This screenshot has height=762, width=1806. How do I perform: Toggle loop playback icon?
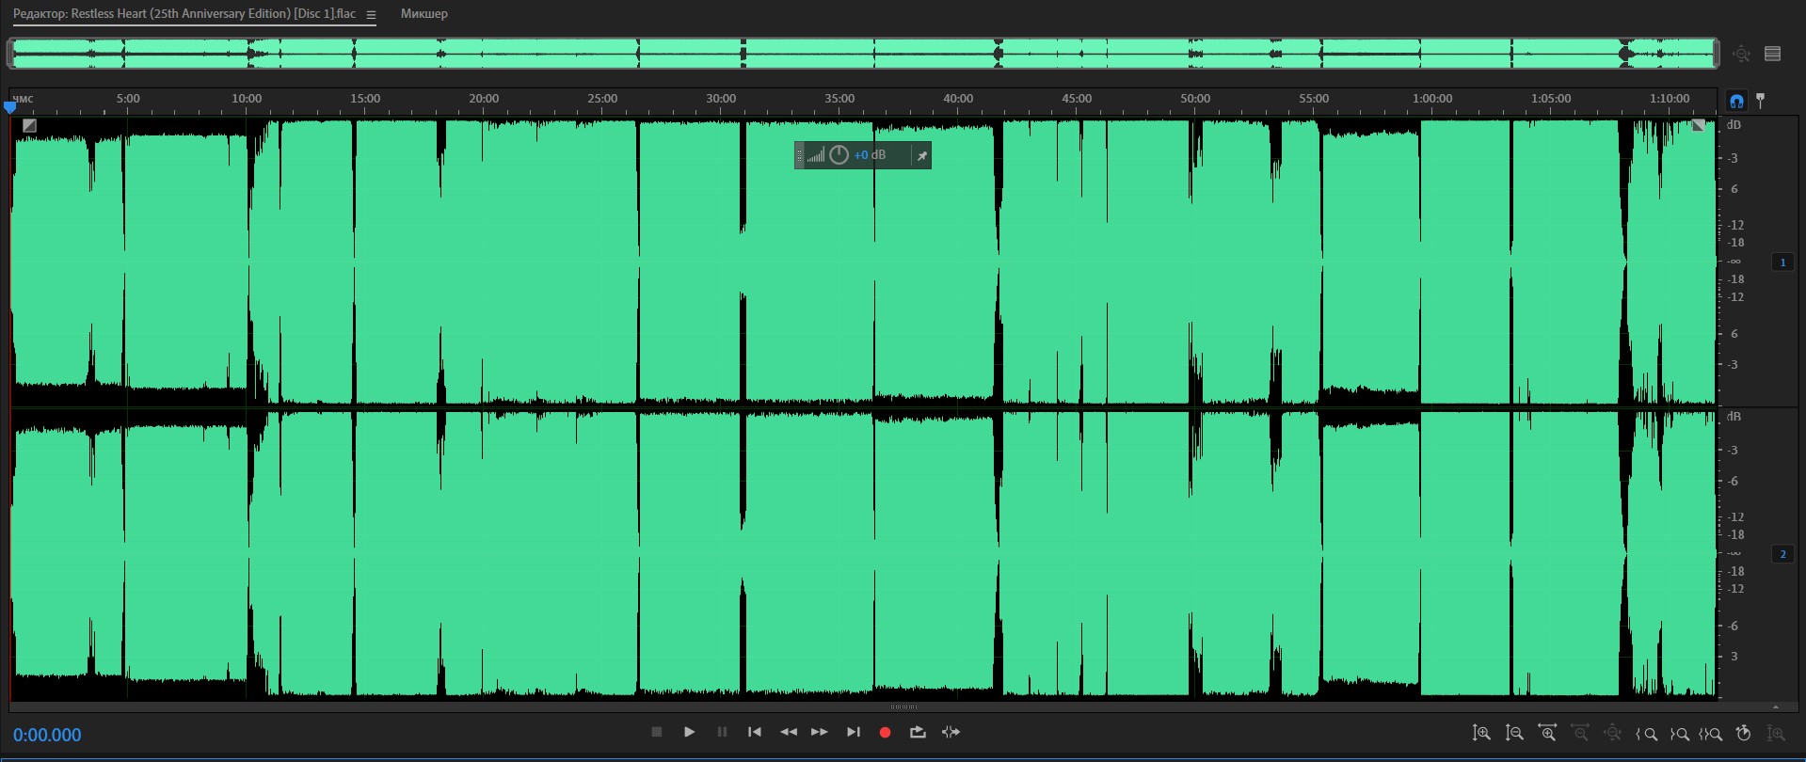918,732
